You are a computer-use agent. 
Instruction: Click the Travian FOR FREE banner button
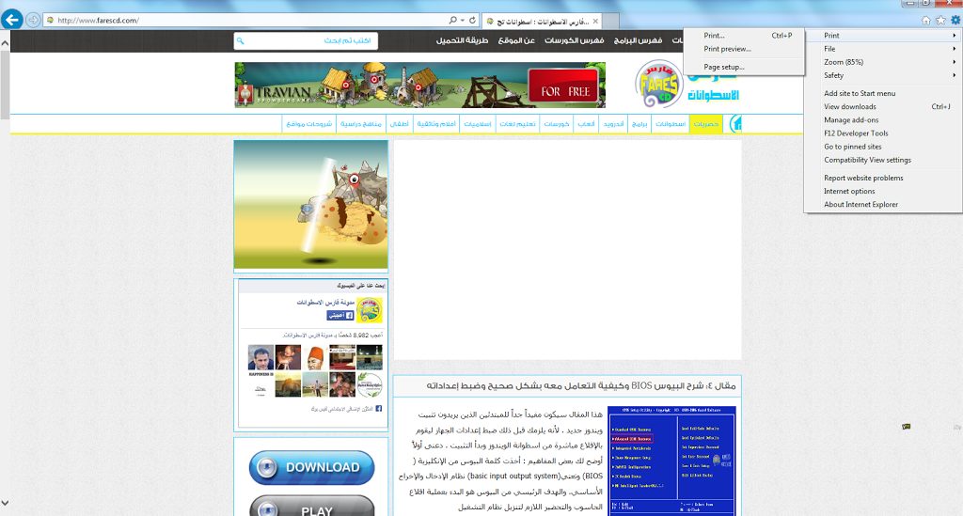pyautogui.click(x=564, y=86)
